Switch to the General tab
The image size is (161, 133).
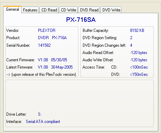(13, 9)
